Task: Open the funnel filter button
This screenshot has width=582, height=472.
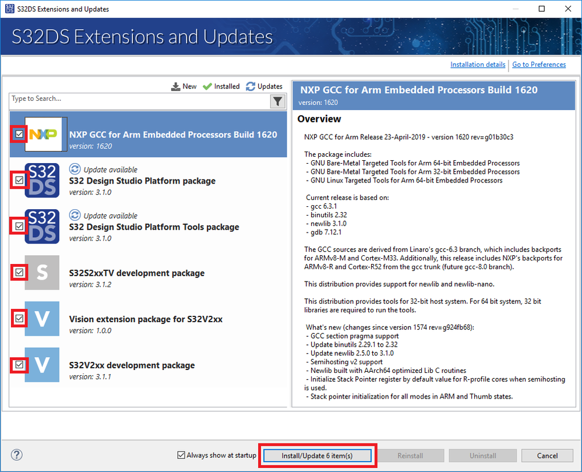Action: [278, 101]
